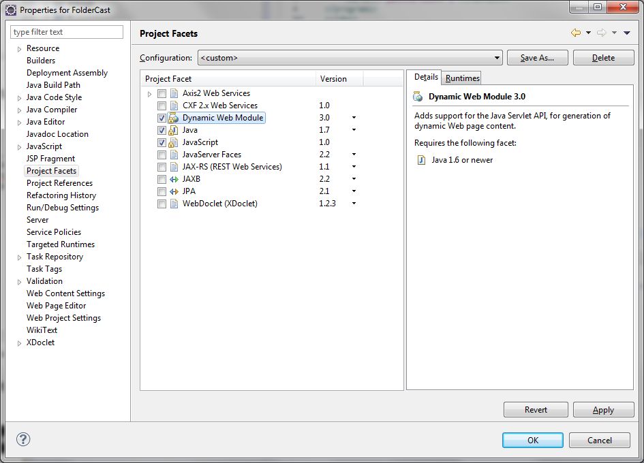The image size is (644, 463).
Task: Click the JAXB arrows icon
Action: click(174, 179)
